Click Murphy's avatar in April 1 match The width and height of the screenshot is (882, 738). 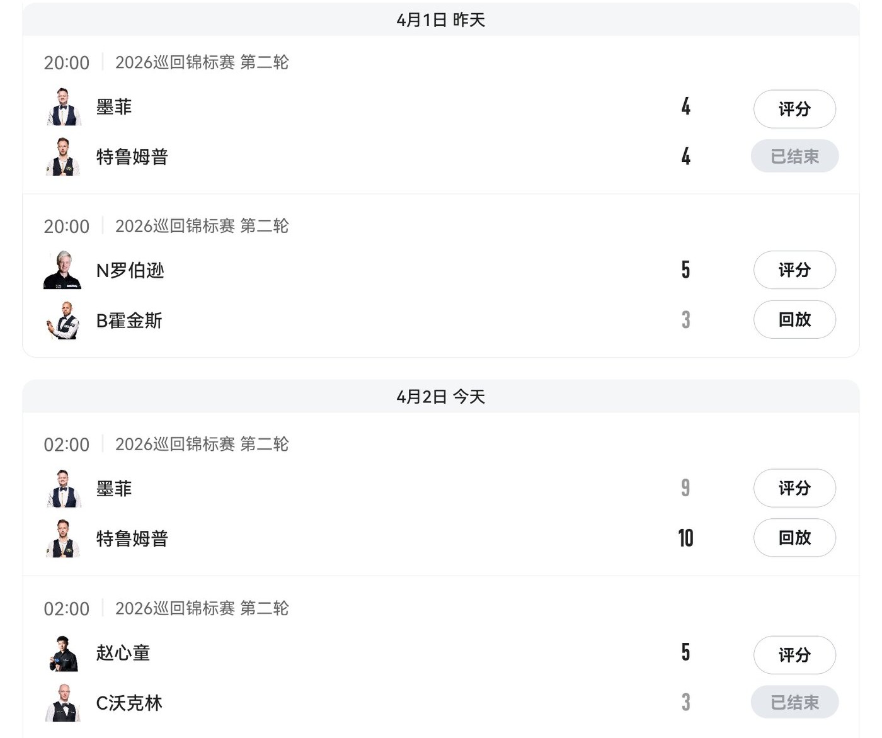(64, 107)
